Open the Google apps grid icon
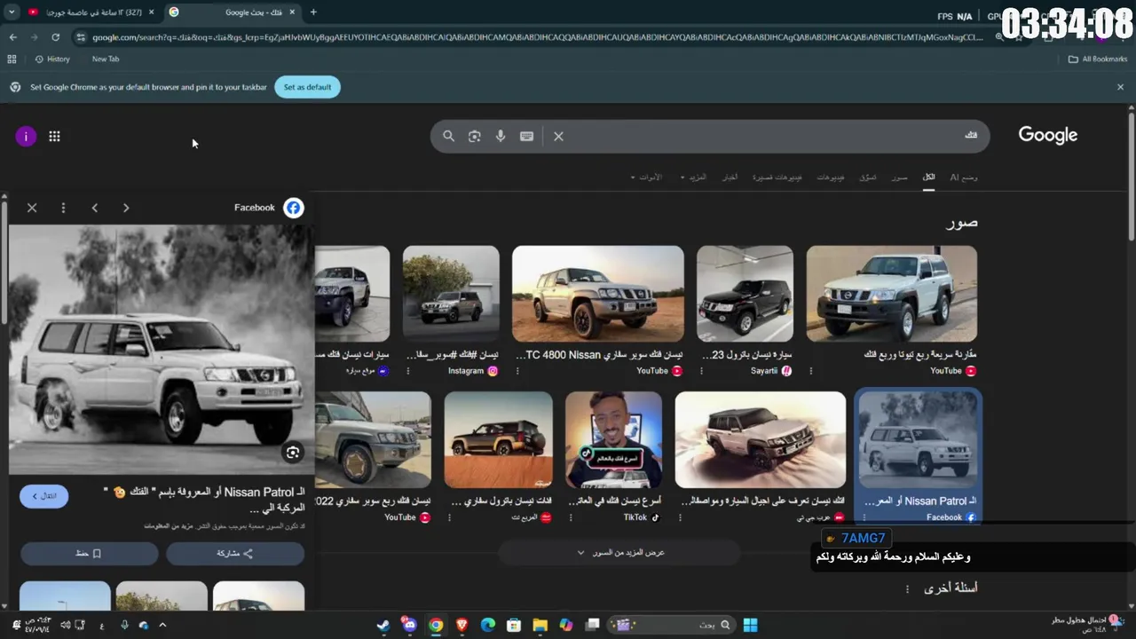The height and width of the screenshot is (639, 1136). pos(54,136)
